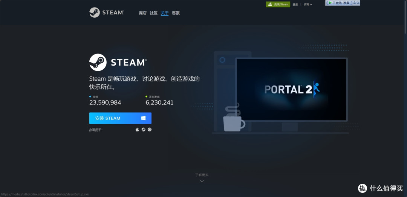The width and height of the screenshot is (407, 197).
Task: Click the green 安装 Steam header button
Action: coord(278,5)
